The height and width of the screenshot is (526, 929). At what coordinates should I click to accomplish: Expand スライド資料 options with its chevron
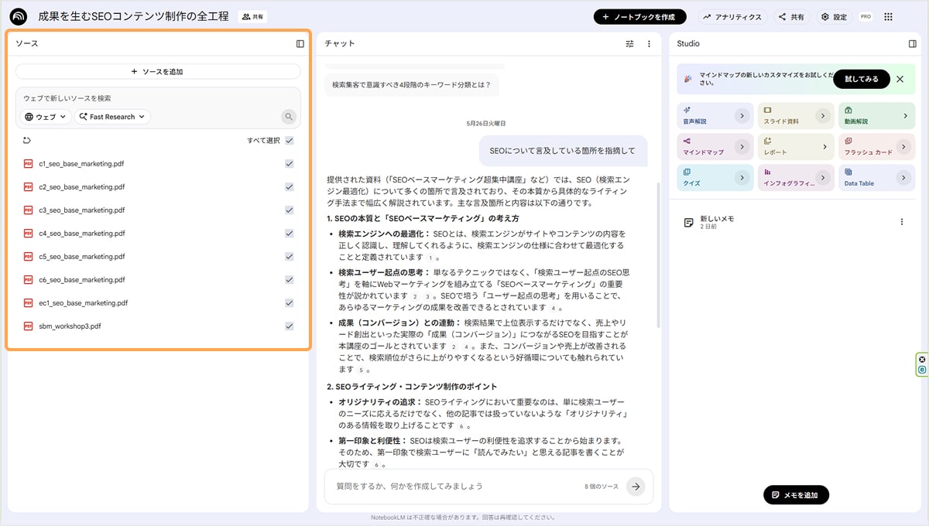(822, 116)
